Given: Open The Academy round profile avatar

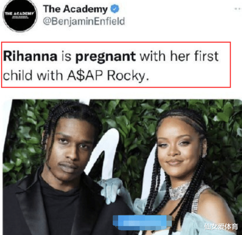Looking at the screenshot, I should (20, 16).
